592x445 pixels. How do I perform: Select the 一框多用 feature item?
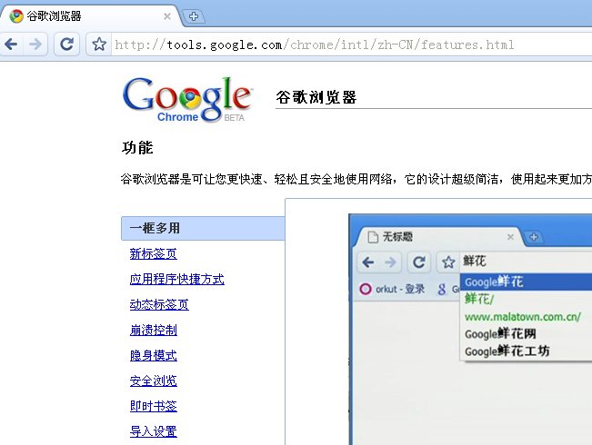(x=203, y=228)
